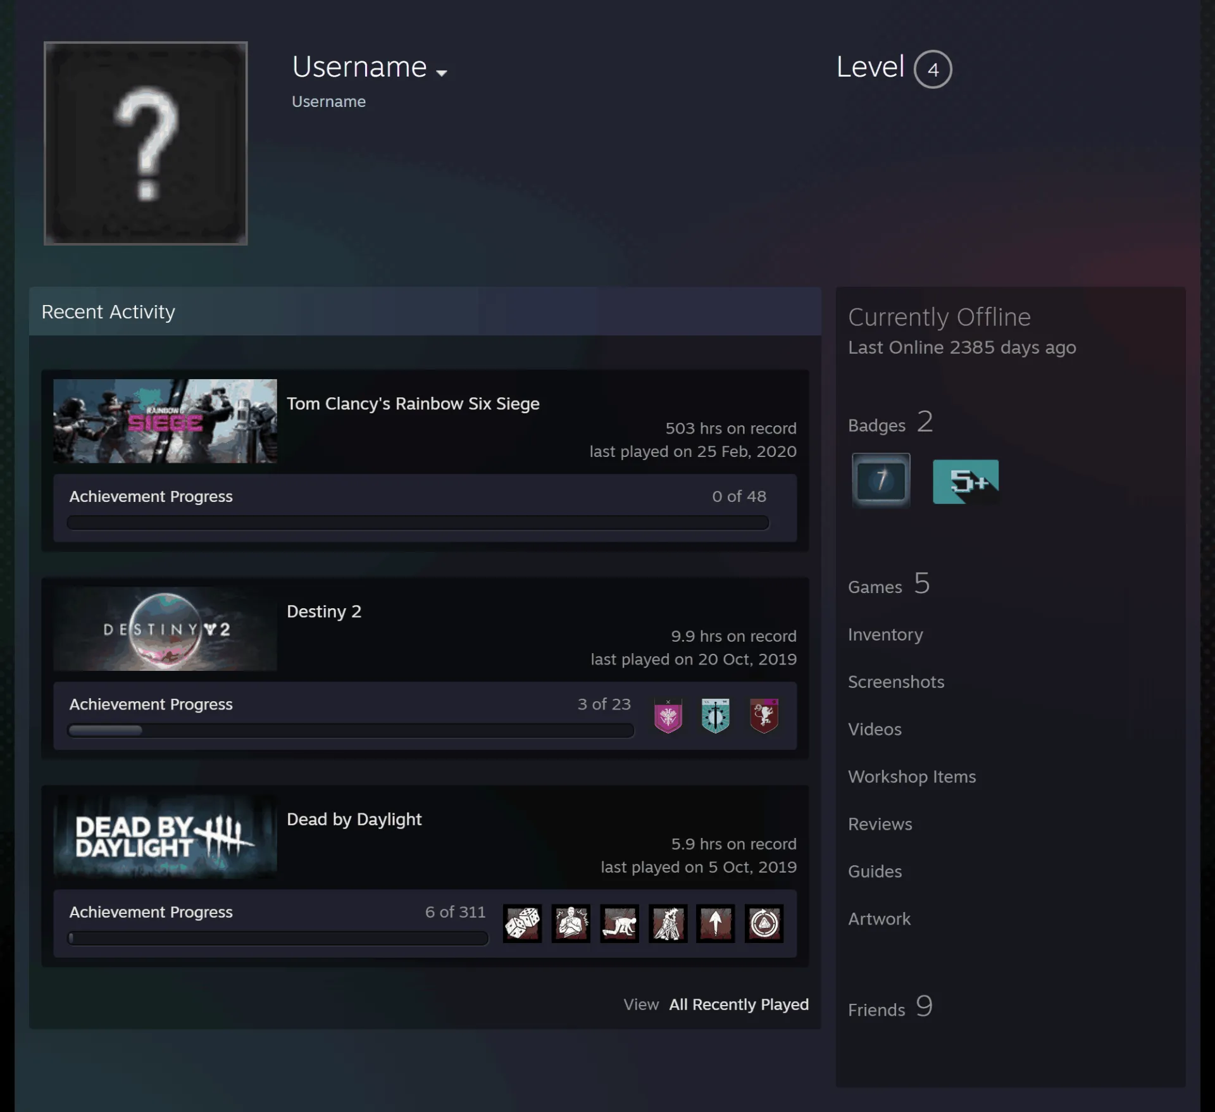1215x1112 pixels.
Task: Open the Inventory link
Action: click(885, 634)
